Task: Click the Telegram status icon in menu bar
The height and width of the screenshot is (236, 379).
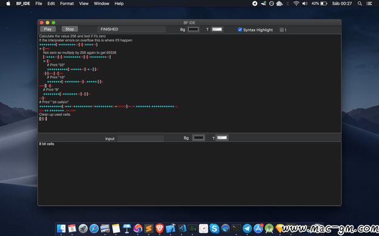Action: pos(255,4)
